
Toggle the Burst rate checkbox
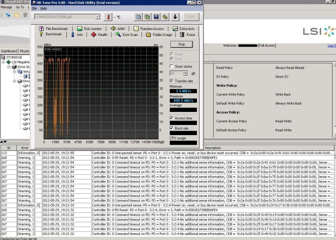pos(171,128)
